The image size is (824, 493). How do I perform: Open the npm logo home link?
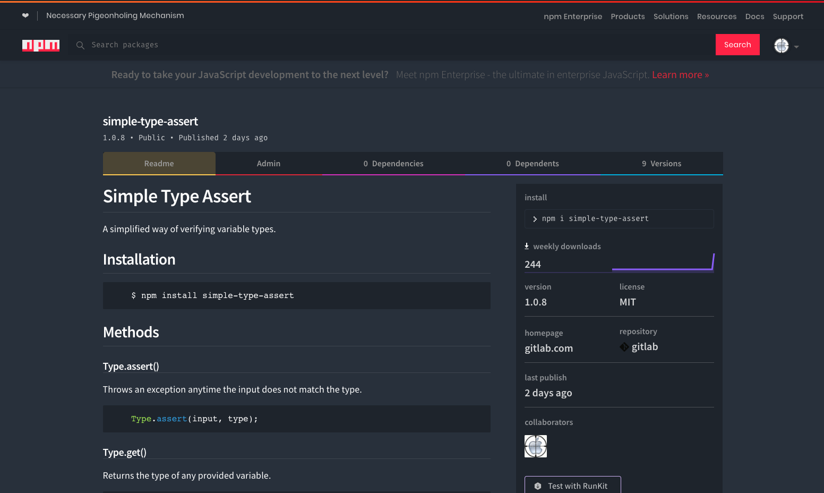(x=41, y=45)
